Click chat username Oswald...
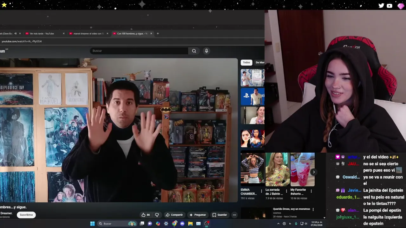This screenshot has height=228, width=406. (351, 177)
